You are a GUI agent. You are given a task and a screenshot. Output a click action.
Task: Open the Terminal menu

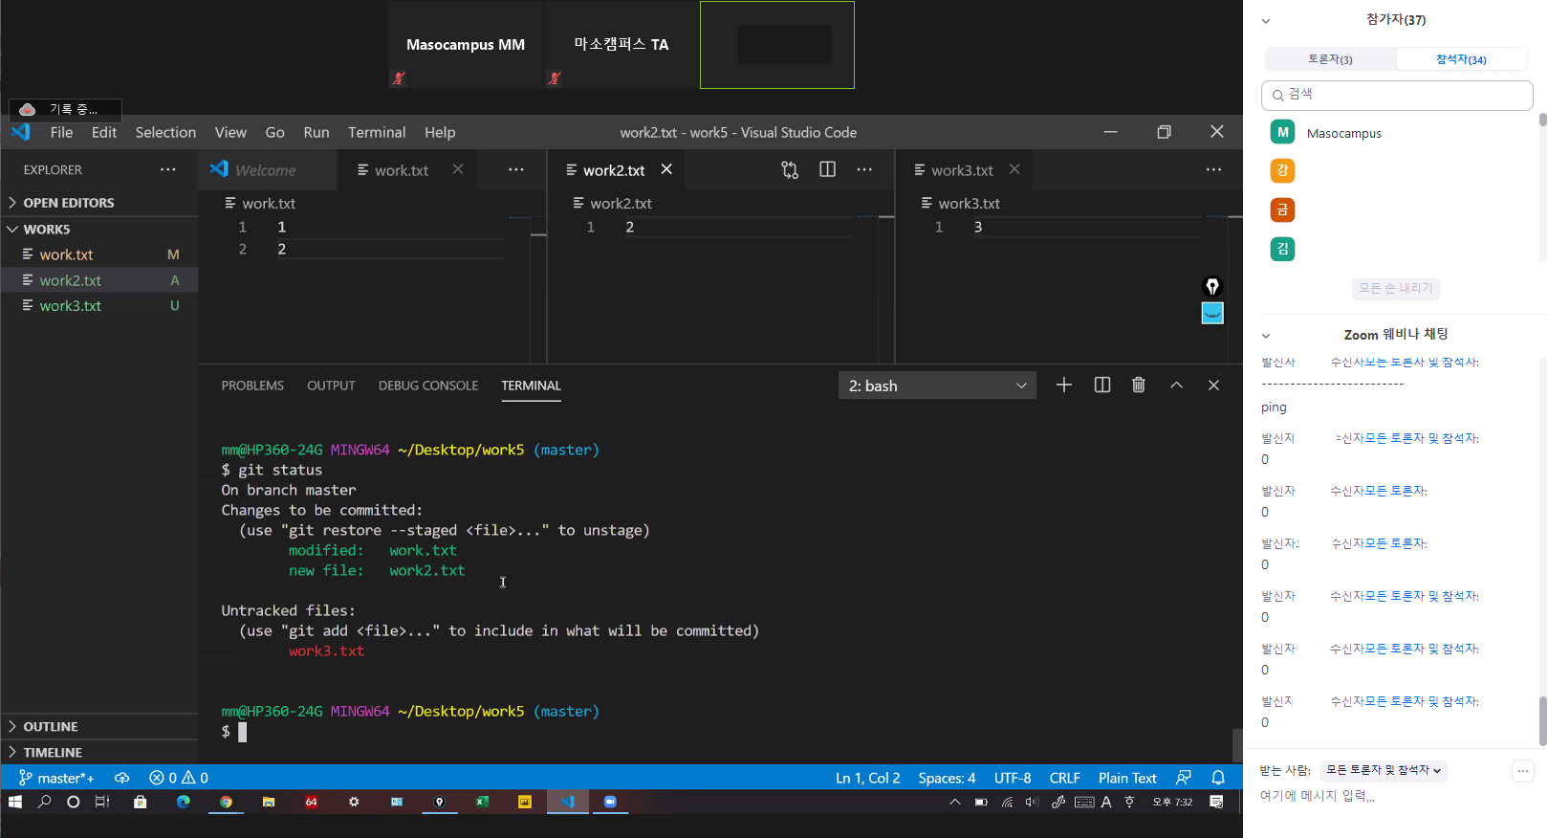click(376, 133)
